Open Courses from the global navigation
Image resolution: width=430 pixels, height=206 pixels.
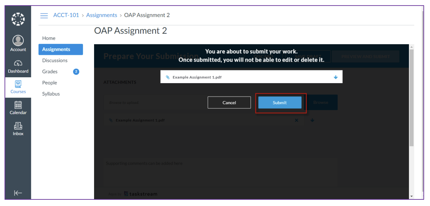pyautogui.click(x=18, y=87)
